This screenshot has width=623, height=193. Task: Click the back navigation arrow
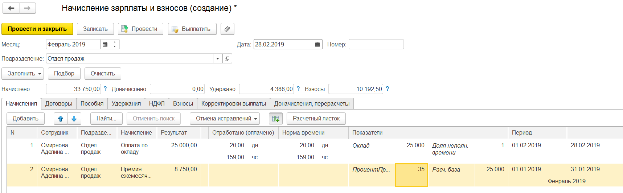coord(11,8)
